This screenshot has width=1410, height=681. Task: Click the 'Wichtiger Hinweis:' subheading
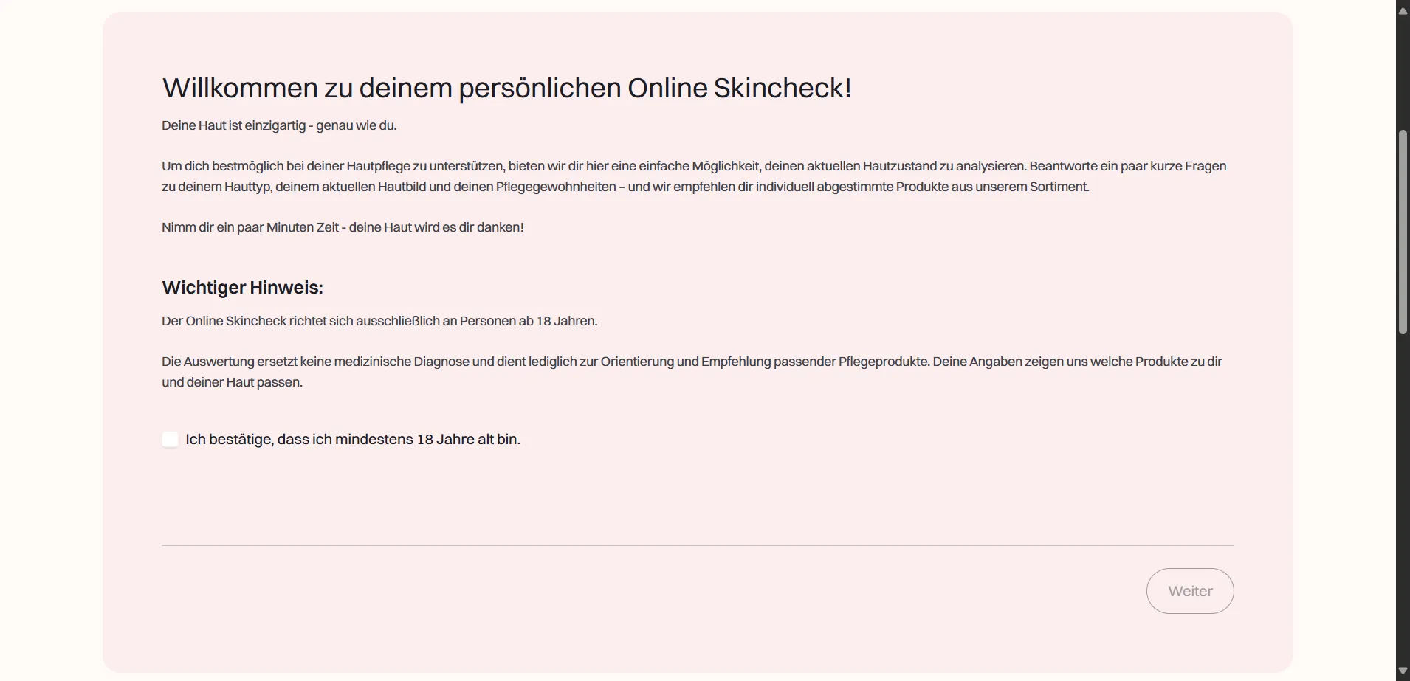tap(242, 287)
